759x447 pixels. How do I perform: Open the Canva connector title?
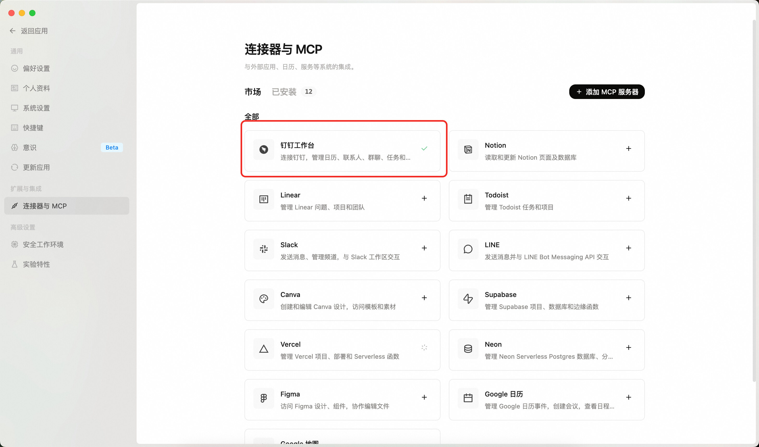[x=290, y=295]
